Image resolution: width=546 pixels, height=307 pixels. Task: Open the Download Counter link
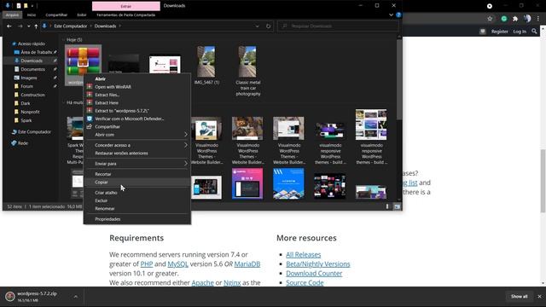tap(314, 273)
